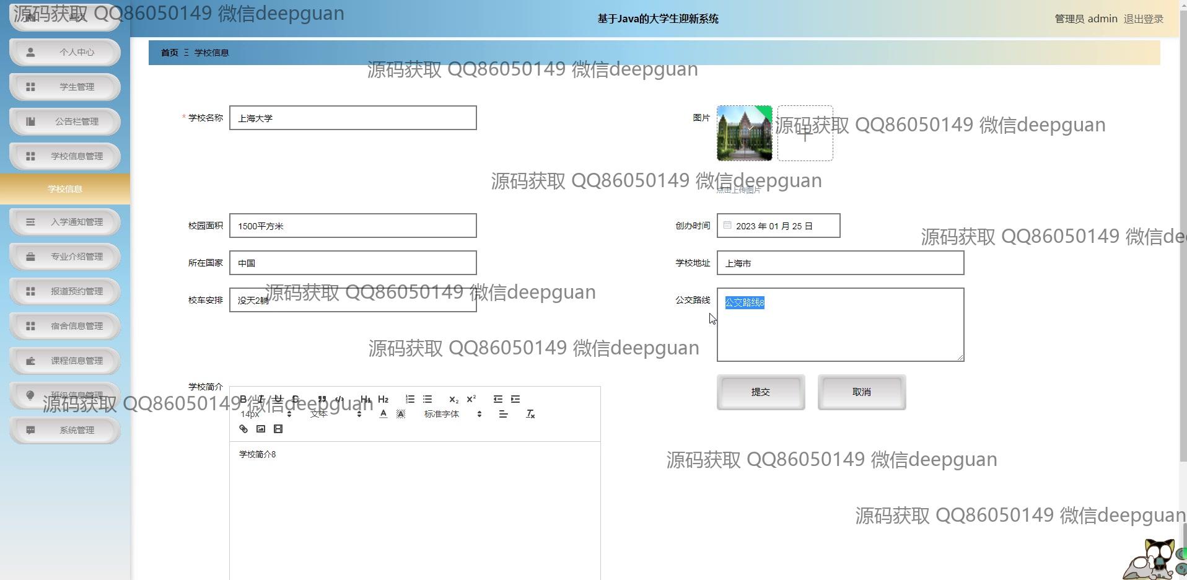The image size is (1187, 580).
Task: Toggle bold formatting in the editor
Action: 243,399
